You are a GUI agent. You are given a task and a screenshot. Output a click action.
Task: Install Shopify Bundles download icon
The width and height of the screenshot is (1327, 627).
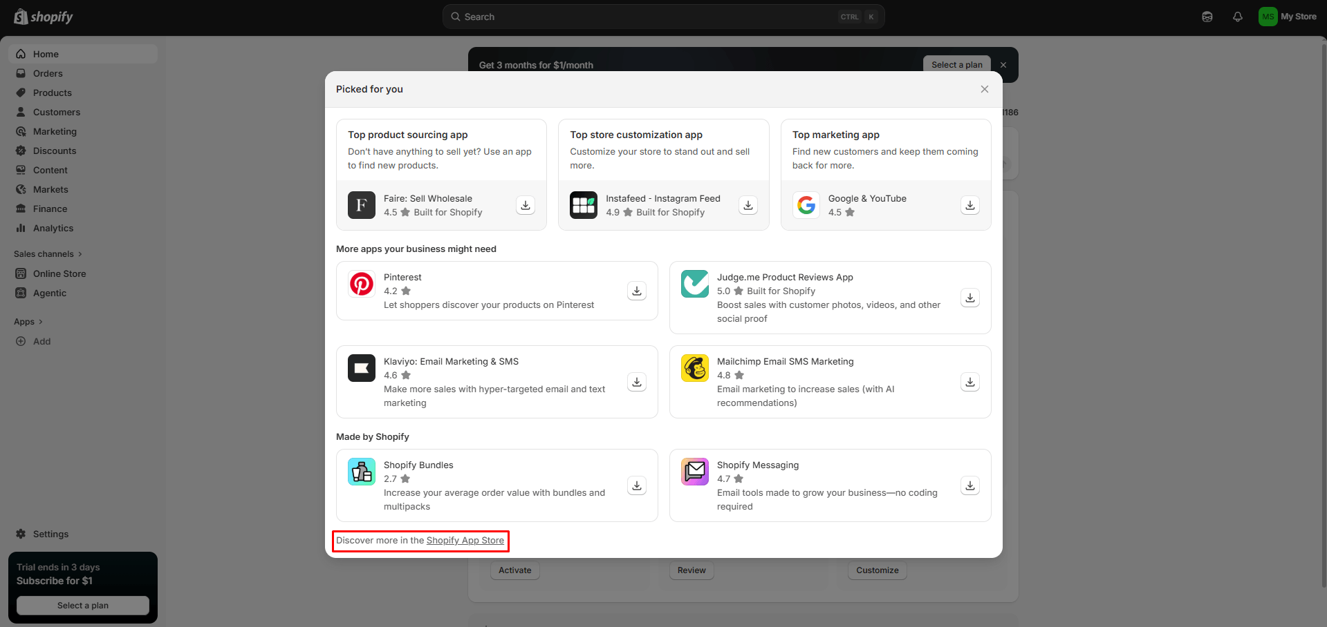637,485
